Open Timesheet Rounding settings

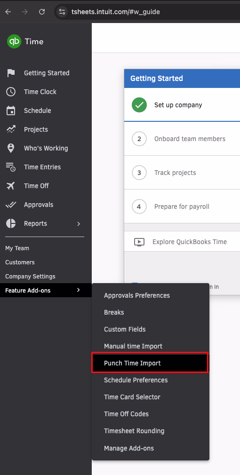151,431
